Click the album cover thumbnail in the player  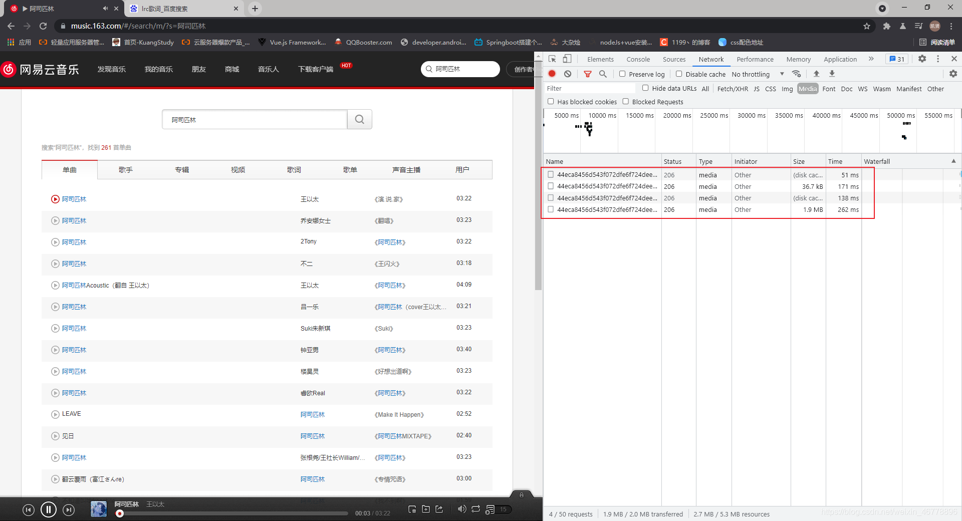tap(99, 509)
